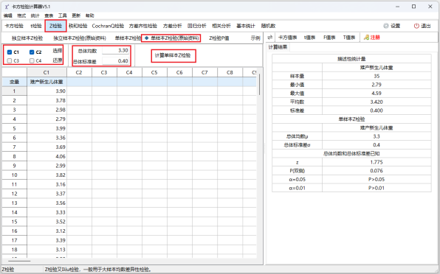Select row 1 cell with value 3.90
The image size is (440, 274).
pyautogui.click(x=47, y=91)
